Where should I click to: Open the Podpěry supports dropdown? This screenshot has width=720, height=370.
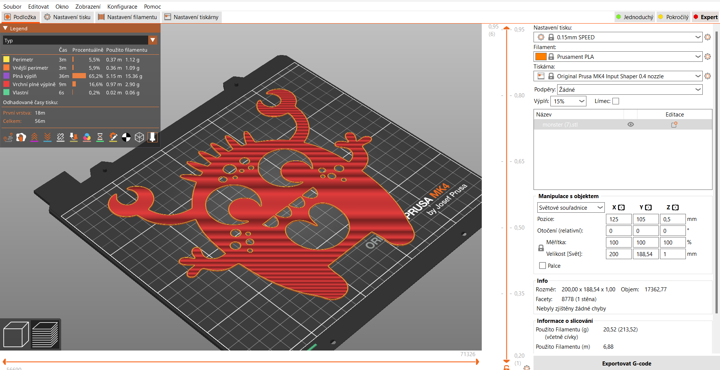(x=630, y=90)
